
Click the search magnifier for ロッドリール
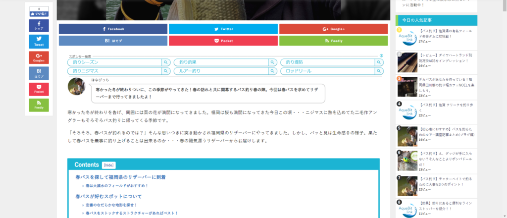tap(379, 71)
